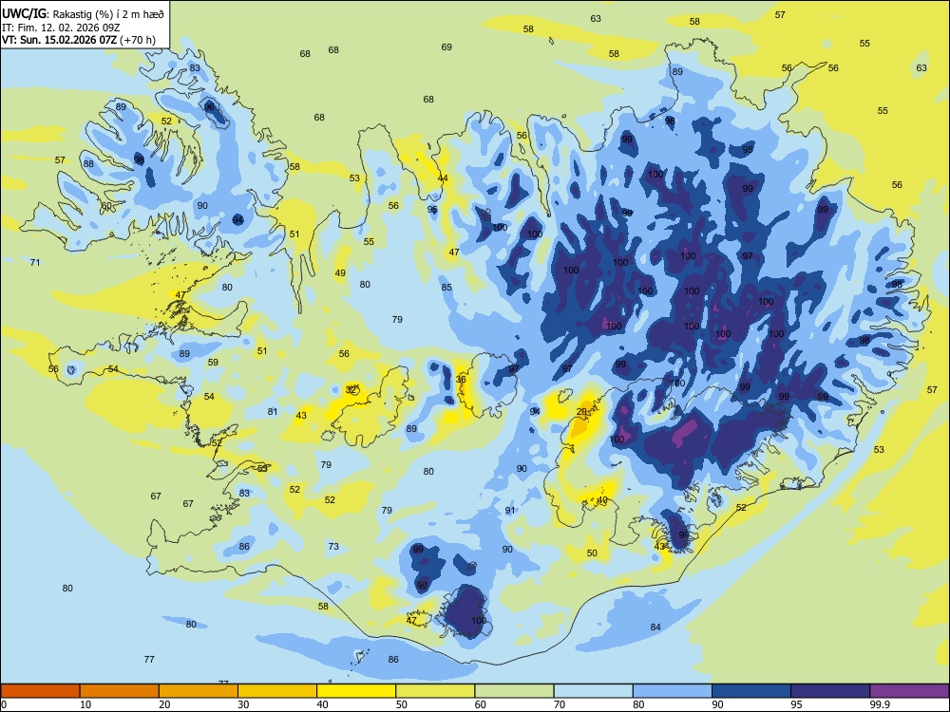Pick the 50–60 pale yellow legend swatch
The height and width of the screenshot is (712, 950).
pos(436,691)
